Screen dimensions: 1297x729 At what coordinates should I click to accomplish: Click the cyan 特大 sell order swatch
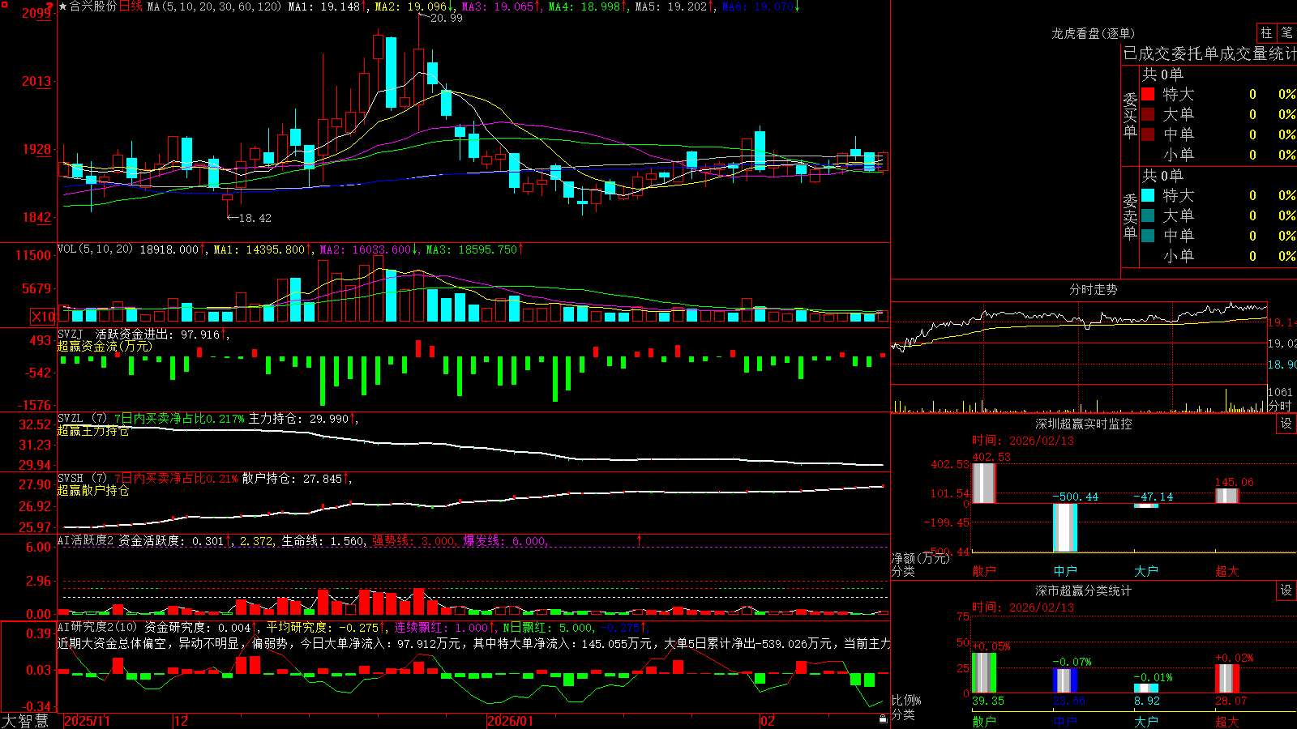coord(1148,195)
